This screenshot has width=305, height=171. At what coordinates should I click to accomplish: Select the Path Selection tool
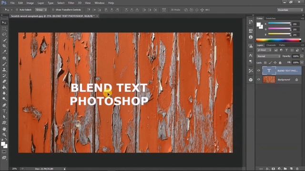4,117
